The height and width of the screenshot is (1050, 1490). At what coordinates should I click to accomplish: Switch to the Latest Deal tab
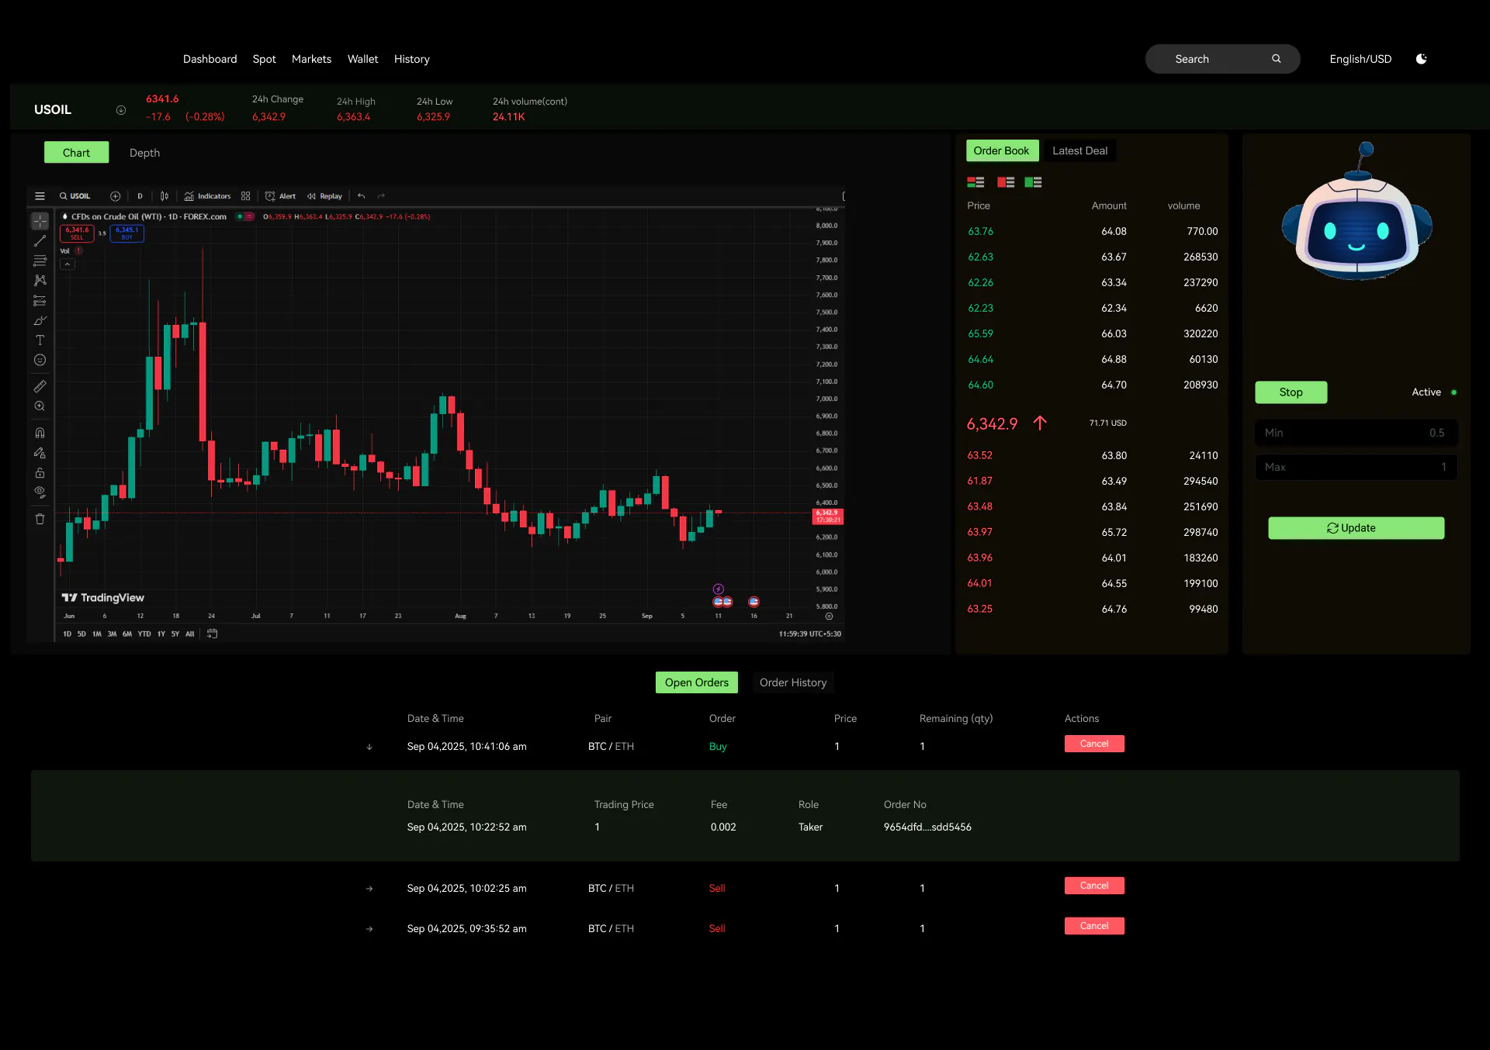click(1079, 150)
